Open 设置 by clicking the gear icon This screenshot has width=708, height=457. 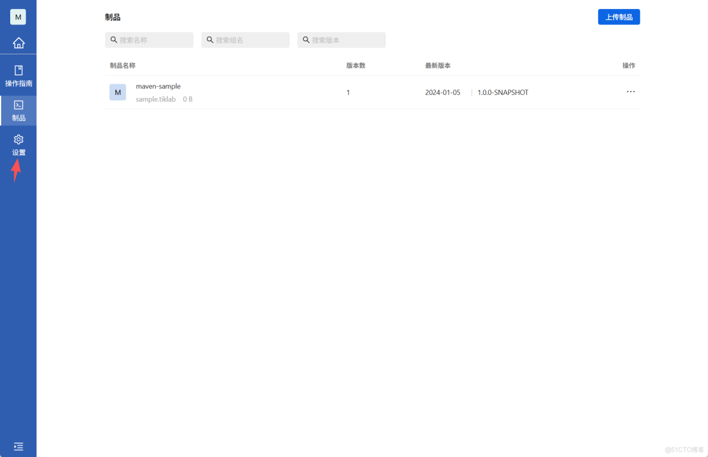click(19, 139)
